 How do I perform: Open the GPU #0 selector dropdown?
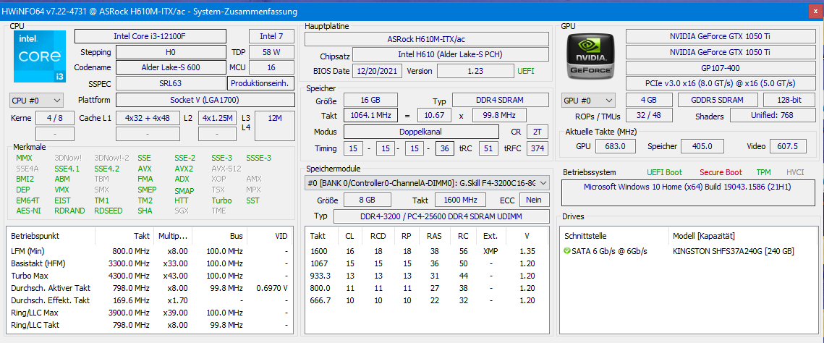click(x=589, y=101)
